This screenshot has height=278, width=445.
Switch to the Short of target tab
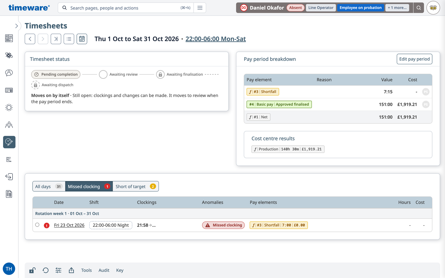pos(136,187)
